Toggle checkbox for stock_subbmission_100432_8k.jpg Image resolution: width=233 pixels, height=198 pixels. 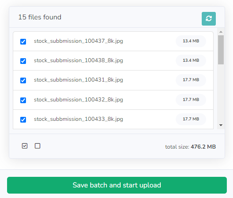pyautogui.click(x=23, y=100)
